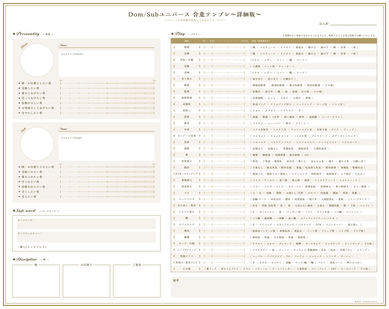Click the Dom circular portrait placeholder
The image size is (389, 309).
coord(37,60)
